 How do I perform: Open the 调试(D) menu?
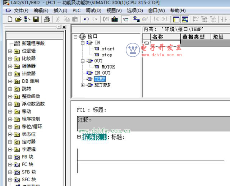click(93, 10)
